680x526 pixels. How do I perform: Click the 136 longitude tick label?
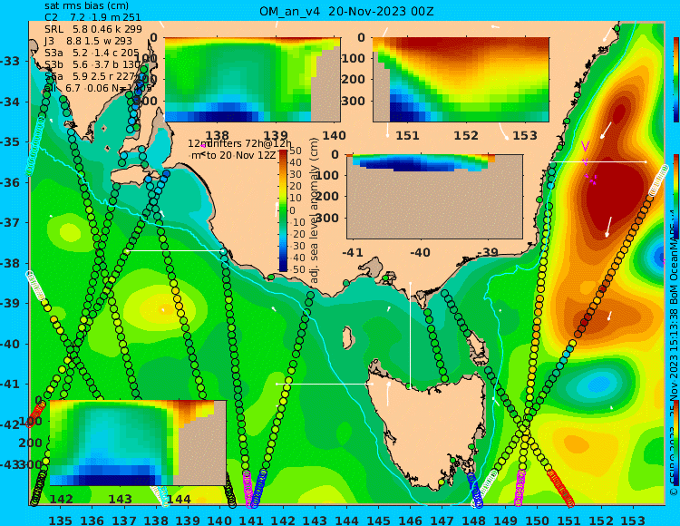click(92, 520)
